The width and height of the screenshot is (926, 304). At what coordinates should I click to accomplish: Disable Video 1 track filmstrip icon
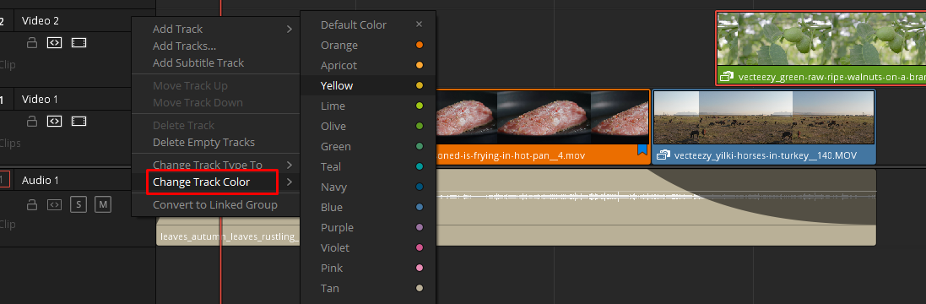point(79,121)
